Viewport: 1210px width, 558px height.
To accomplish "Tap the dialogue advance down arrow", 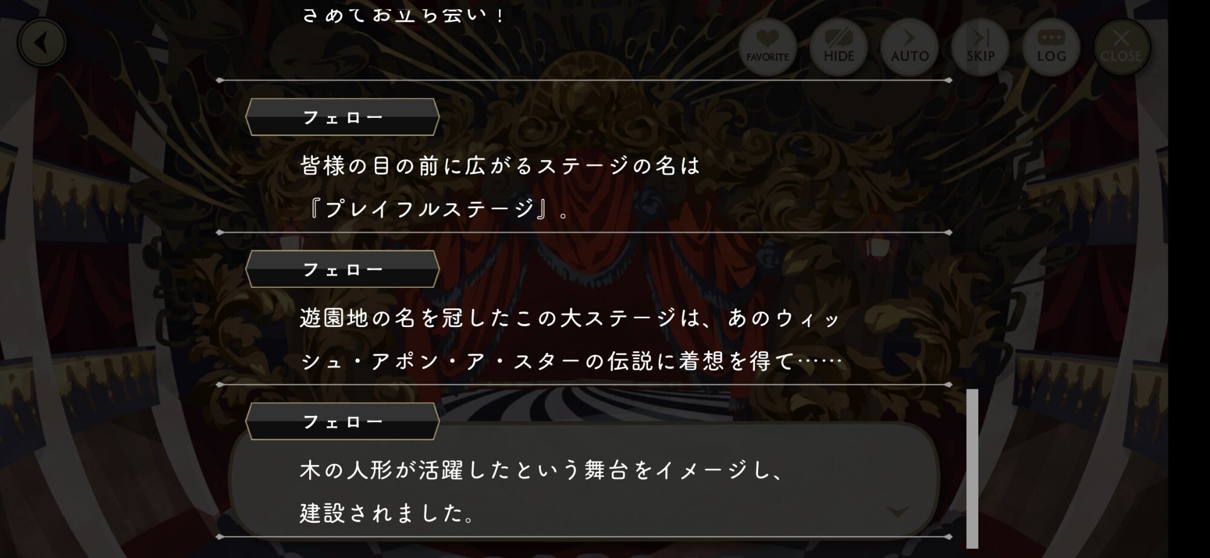I will 897,512.
